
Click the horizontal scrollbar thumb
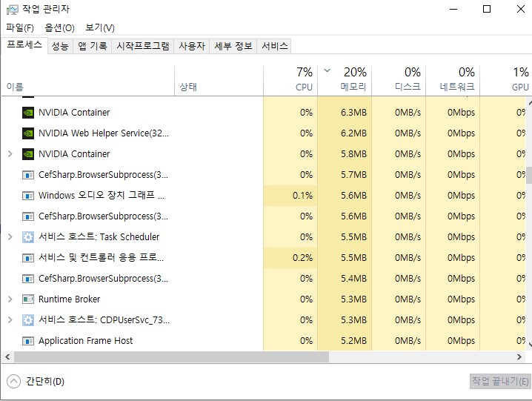[x=171, y=357]
